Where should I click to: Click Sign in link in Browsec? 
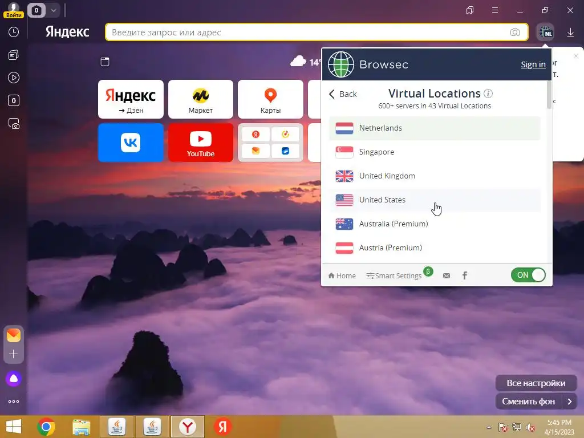[x=533, y=64]
